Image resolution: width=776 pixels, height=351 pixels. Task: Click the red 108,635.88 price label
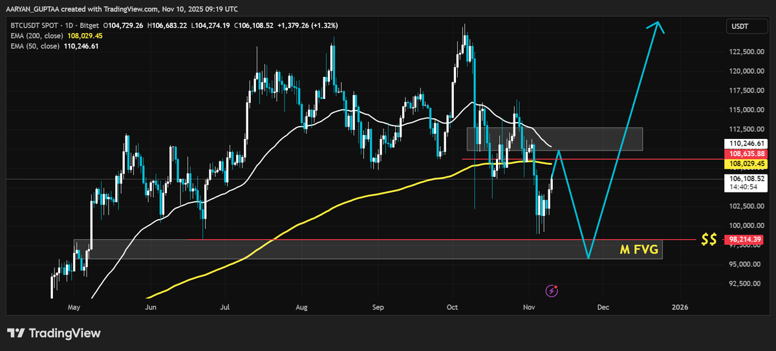point(747,154)
